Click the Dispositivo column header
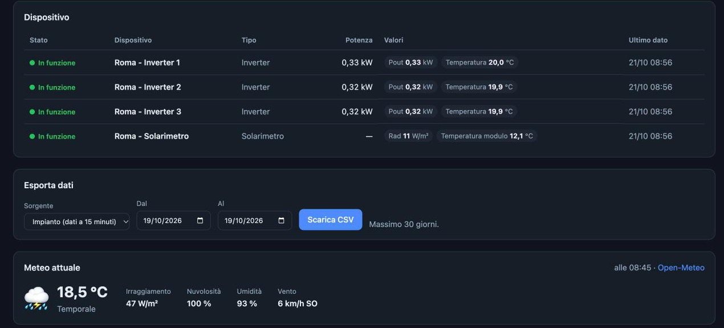The width and height of the screenshot is (724, 328). 133,40
